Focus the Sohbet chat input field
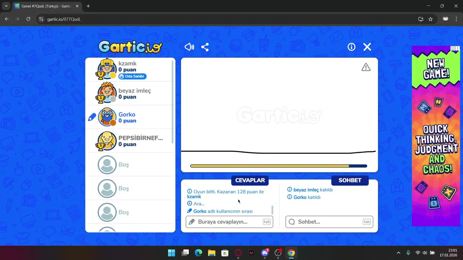The width and height of the screenshot is (463, 260). [329, 222]
